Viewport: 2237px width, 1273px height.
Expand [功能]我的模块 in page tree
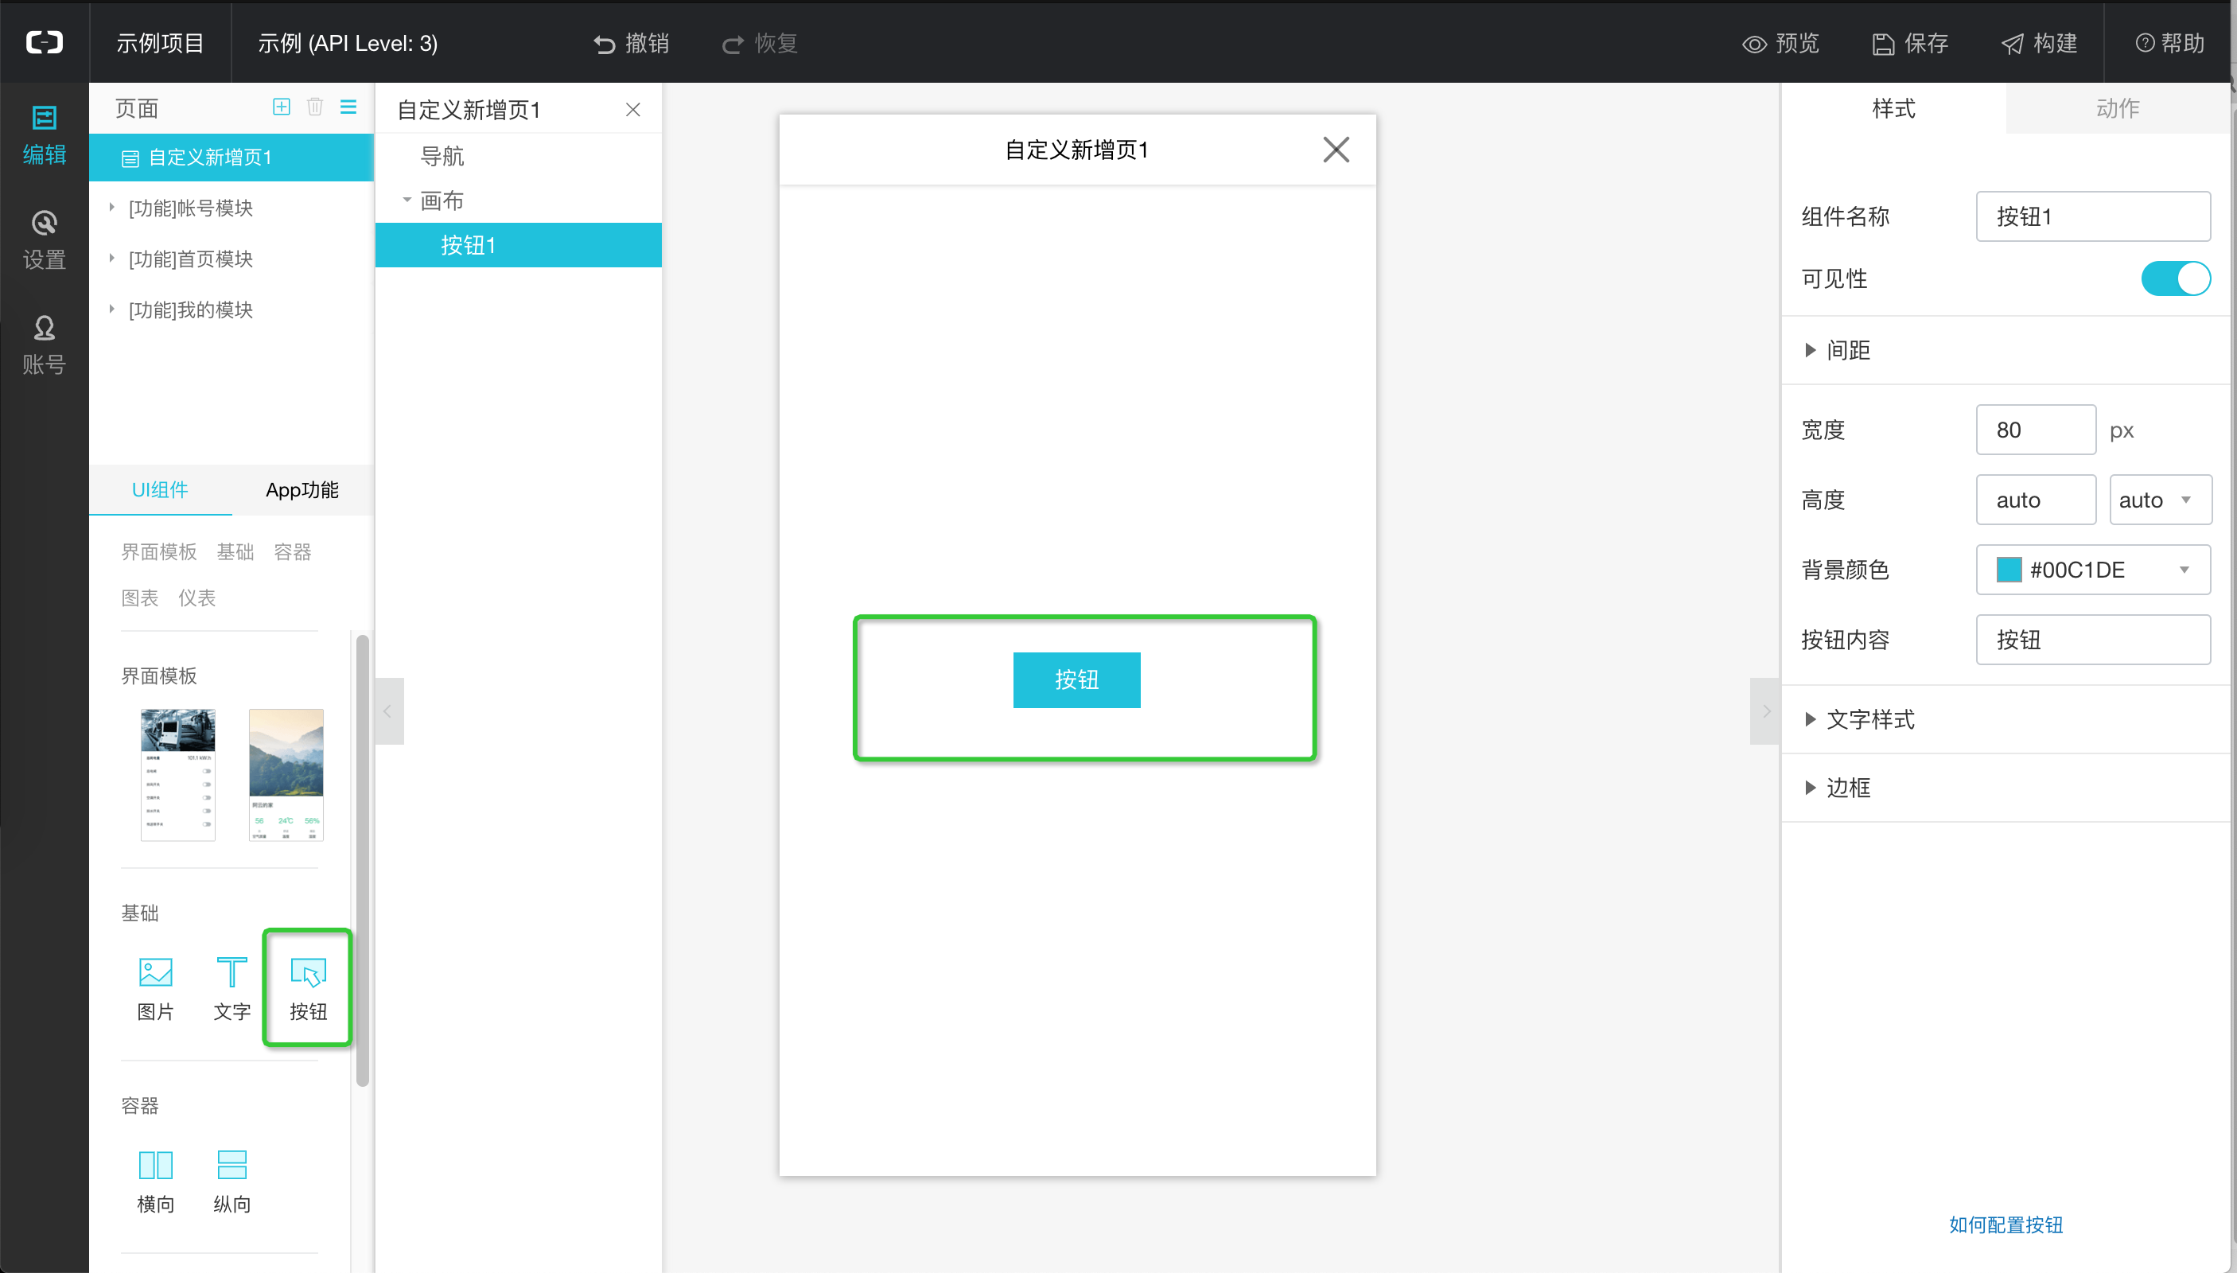[112, 309]
